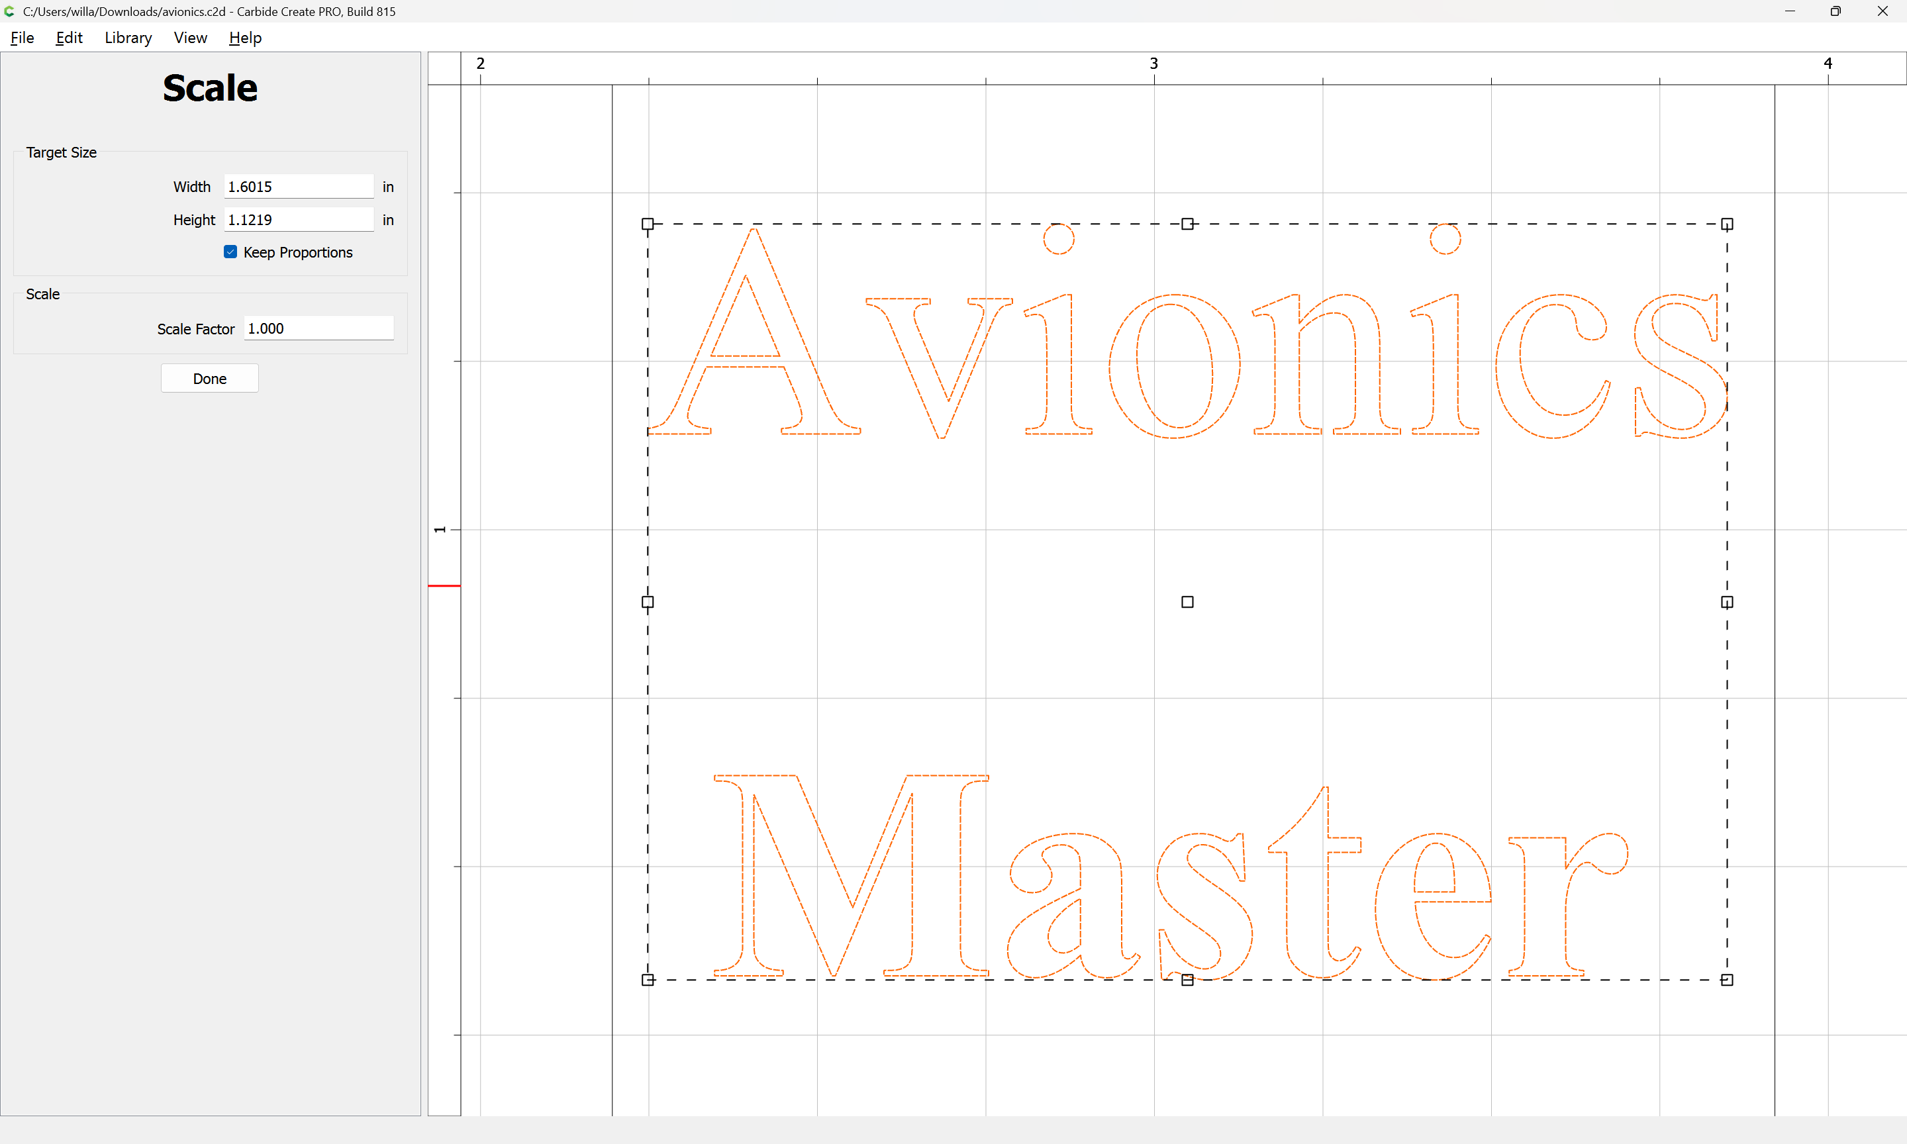Viewport: 1907px width, 1144px height.
Task: Open the File menu
Action: click(x=23, y=38)
